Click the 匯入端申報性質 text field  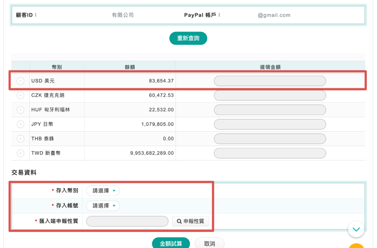coord(127,221)
